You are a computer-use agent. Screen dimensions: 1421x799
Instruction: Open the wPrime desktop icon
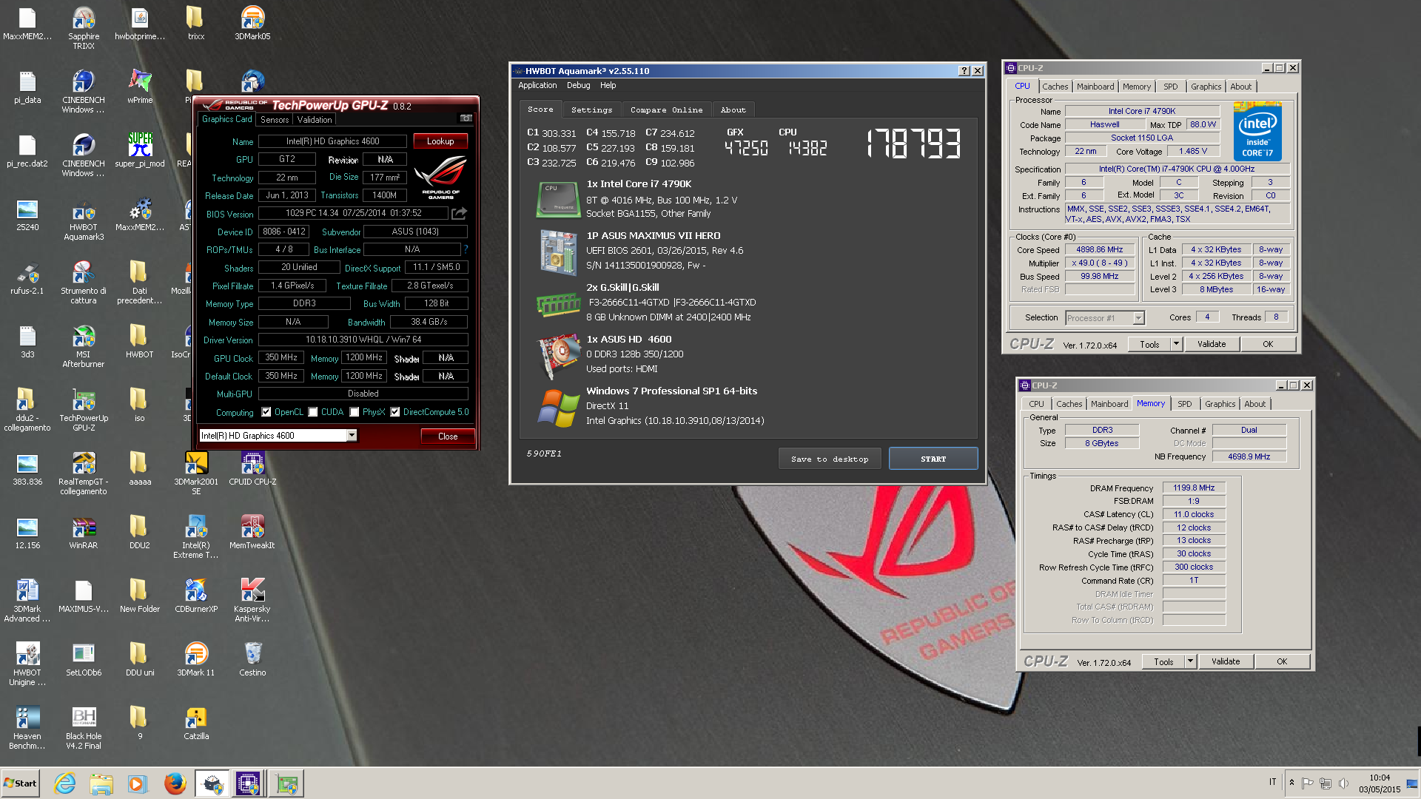(140, 87)
